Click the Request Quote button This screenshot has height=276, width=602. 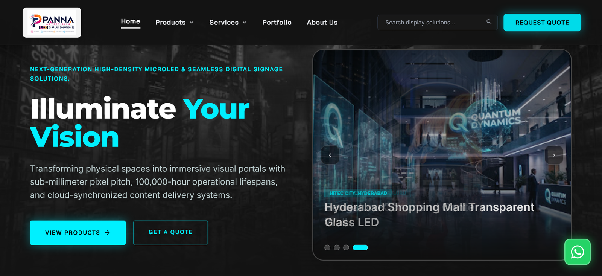pyautogui.click(x=542, y=23)
